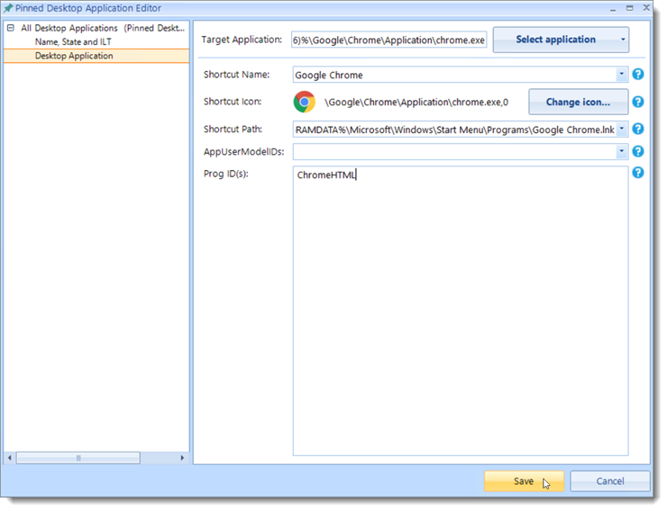Open the Select application dropdown arrow
667x511 pixels.
[623, 40]
